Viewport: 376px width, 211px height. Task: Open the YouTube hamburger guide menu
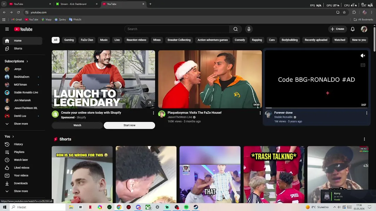click(x=7, y=29)
